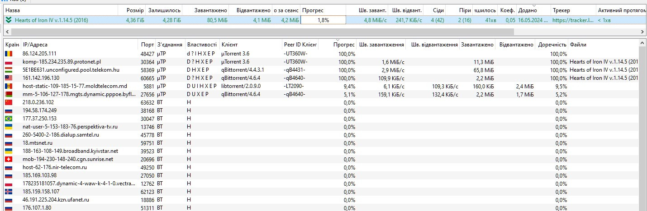Click the 1,8% progress bar of the torrent
The image size is (647, 211).
[x=323, y=20]
